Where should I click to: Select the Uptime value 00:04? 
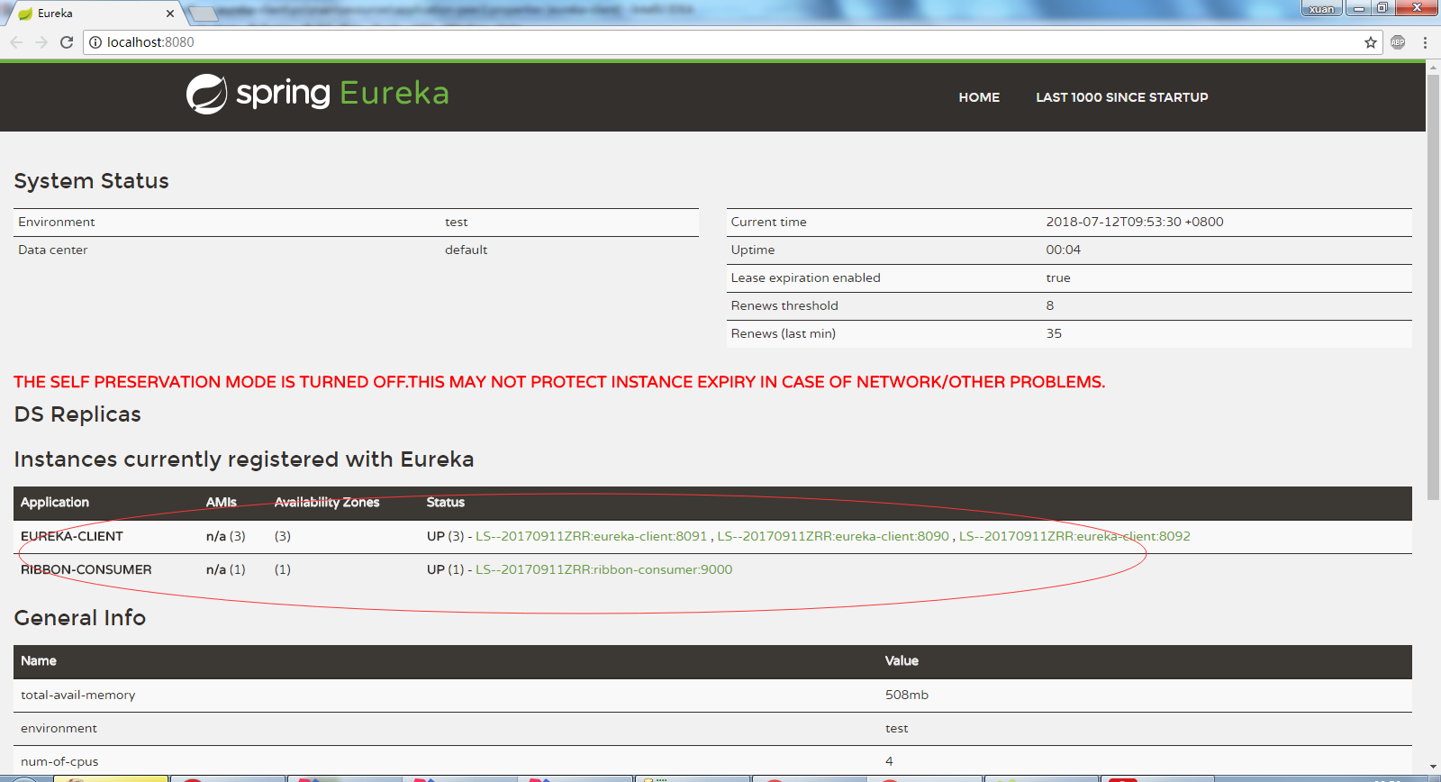pos(1064,250)
